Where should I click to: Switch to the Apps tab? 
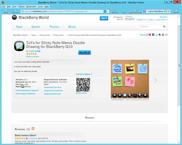point(19,27)
